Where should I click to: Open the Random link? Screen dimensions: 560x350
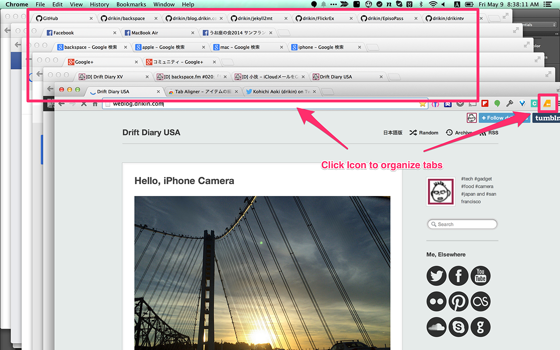click(x=423, y=133)
